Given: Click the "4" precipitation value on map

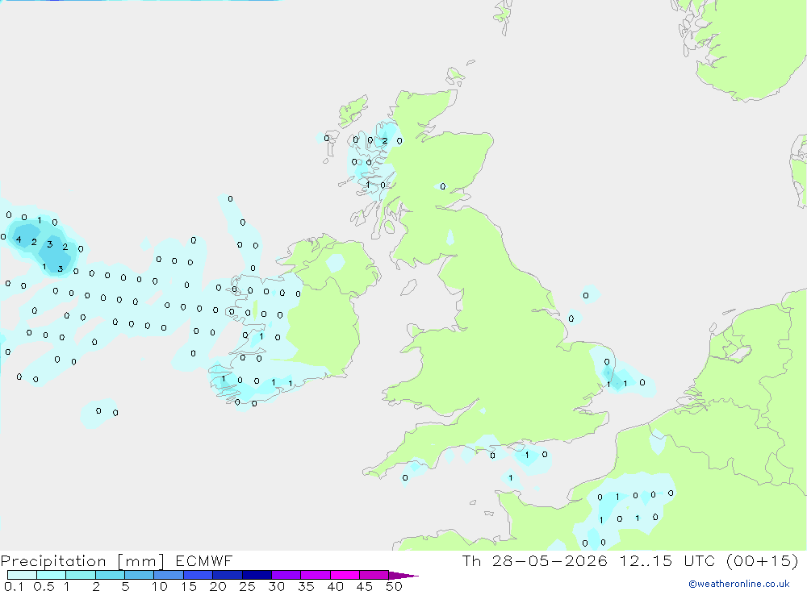Looking at the screenshot, I should pyautogui.click(x=19, y=239).
